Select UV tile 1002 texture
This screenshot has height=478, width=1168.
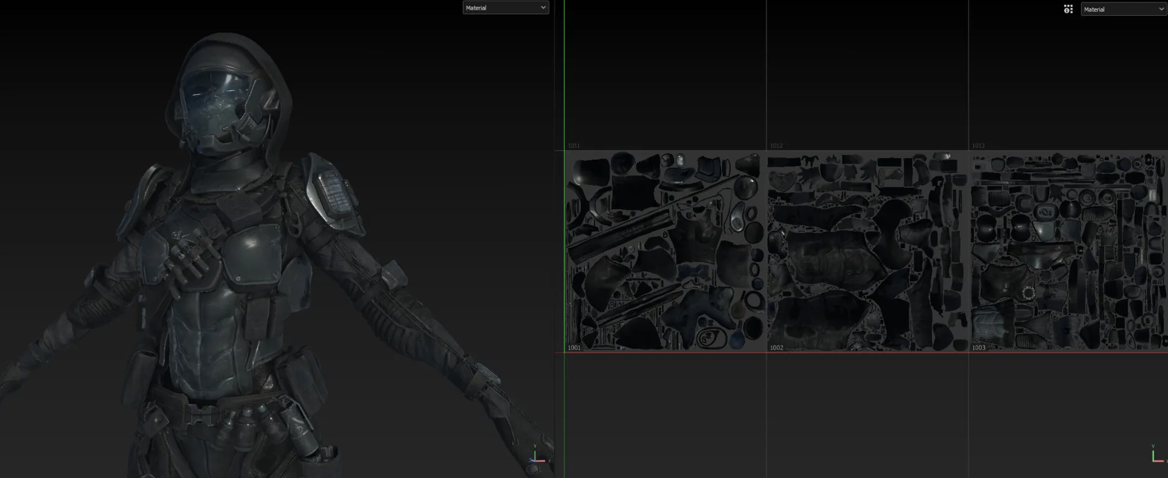click(867, 251)
